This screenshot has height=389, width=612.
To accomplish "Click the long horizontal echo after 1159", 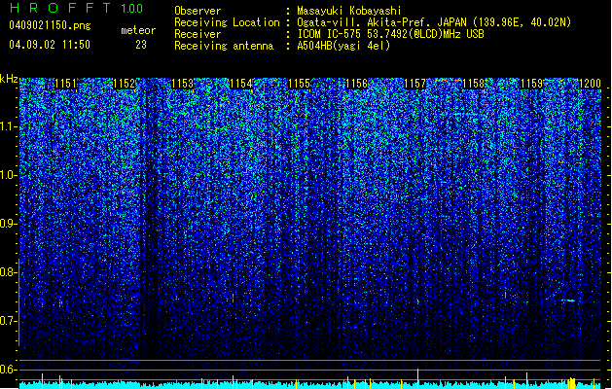I will (568, 301).
